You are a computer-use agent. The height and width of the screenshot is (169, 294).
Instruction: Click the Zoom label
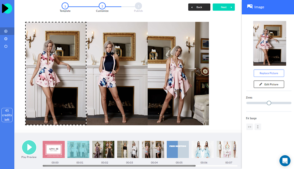pos(249,97)
